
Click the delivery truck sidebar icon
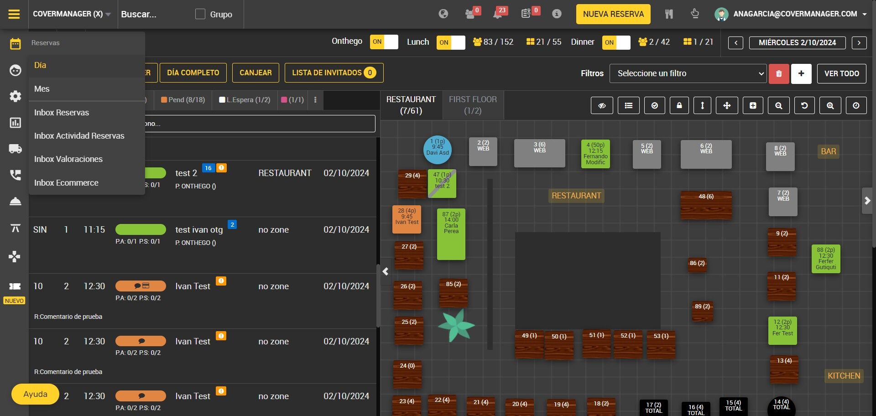click(15, 149)
